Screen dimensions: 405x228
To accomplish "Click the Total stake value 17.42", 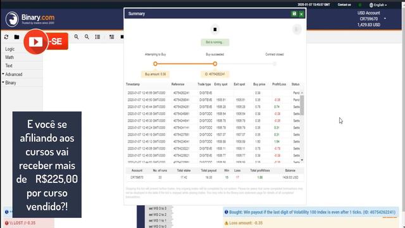I will coord(184,177).
